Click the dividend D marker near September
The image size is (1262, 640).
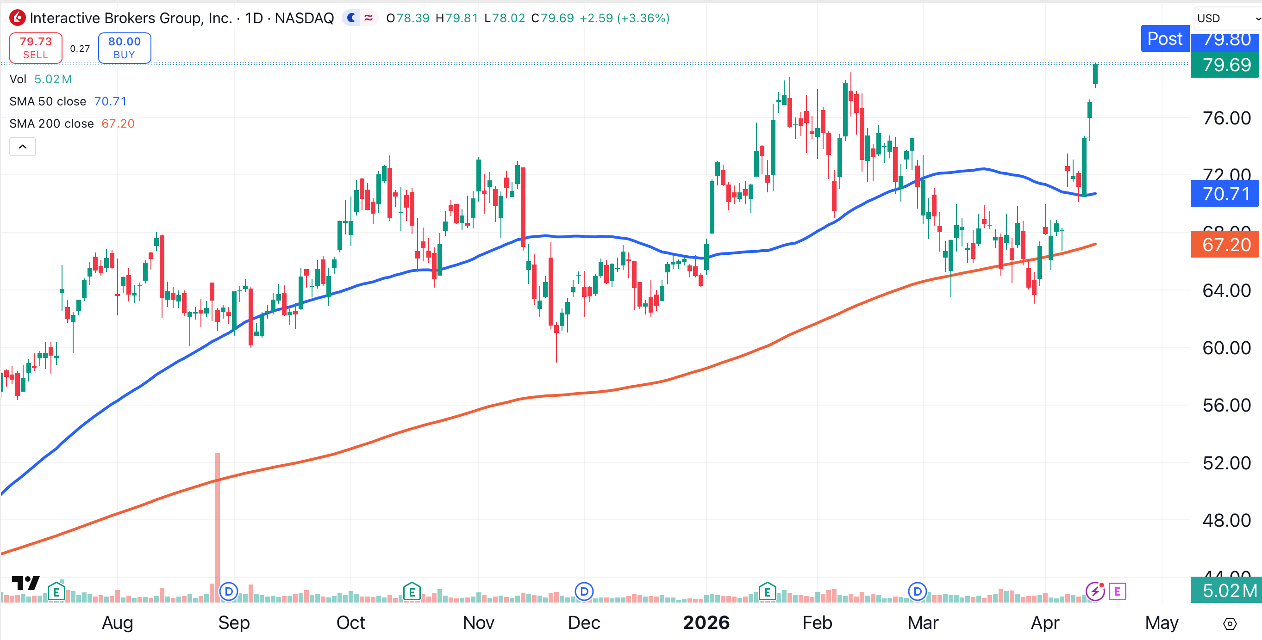[228, 591]
